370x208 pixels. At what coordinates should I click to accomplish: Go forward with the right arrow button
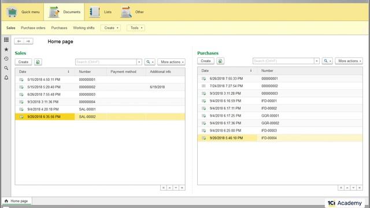click(x=28, y=41)
